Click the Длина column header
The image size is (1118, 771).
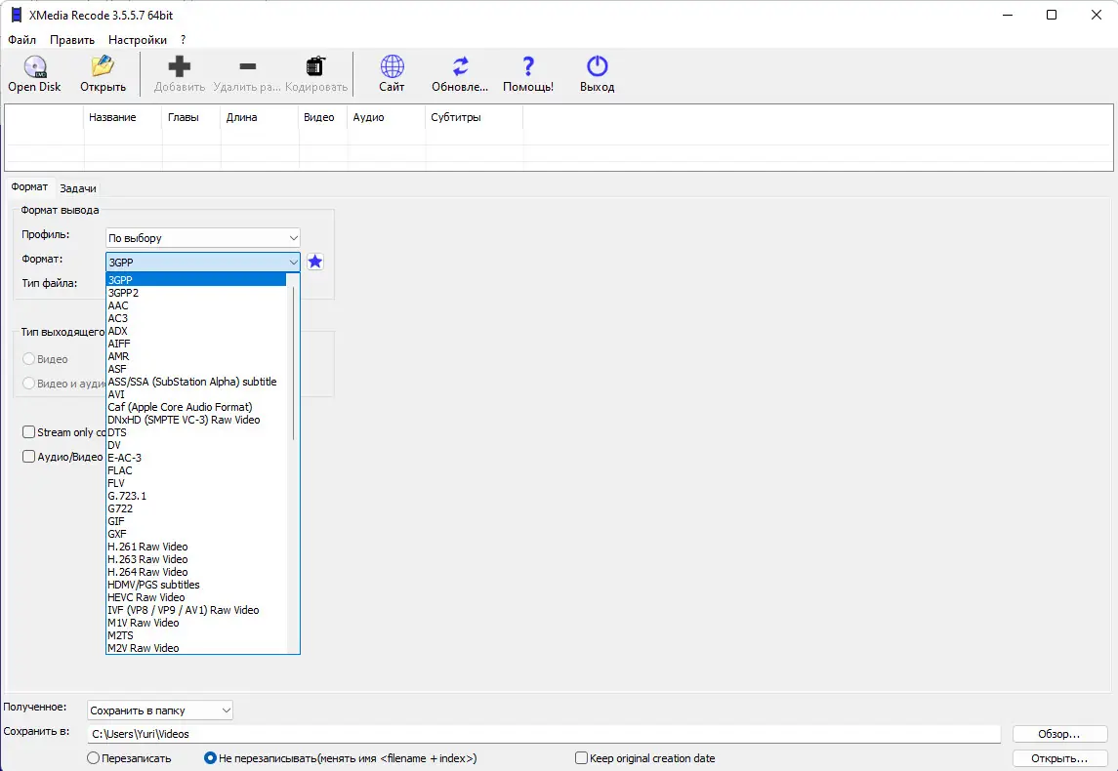(x=260, y=117)
